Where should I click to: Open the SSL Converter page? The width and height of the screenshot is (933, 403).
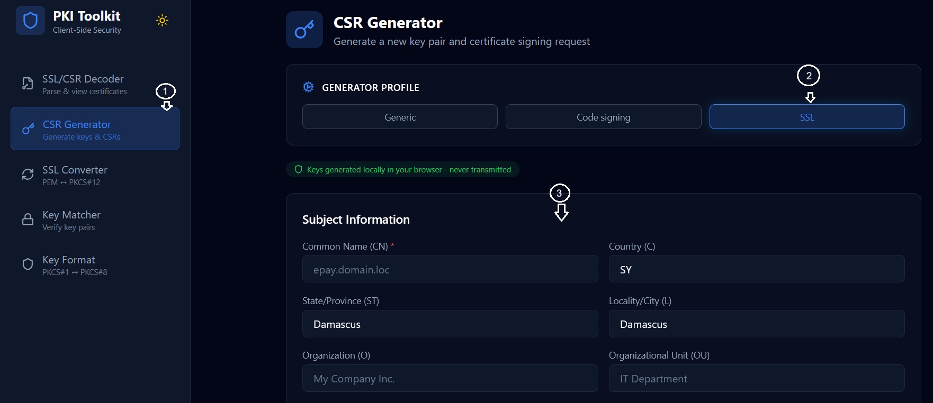coord(95,175)
